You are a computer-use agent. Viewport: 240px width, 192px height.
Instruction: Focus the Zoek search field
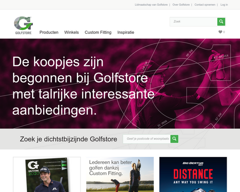click(194, 22)
